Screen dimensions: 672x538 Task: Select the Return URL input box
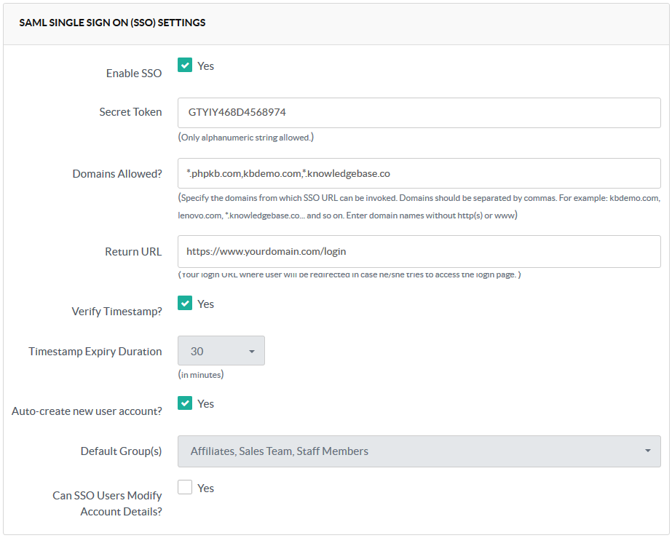coord(419,251)
